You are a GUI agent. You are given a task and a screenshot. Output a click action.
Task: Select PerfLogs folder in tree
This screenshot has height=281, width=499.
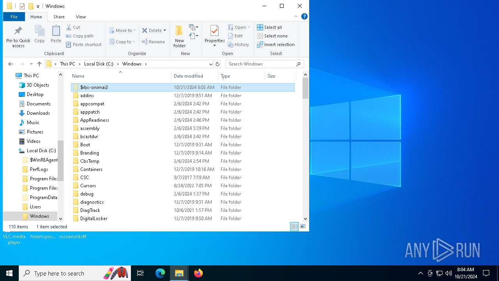click(39, 169)
